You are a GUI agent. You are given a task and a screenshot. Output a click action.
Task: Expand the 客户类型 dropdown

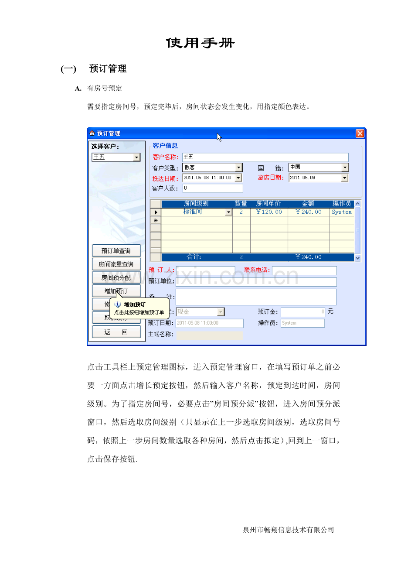238,168
